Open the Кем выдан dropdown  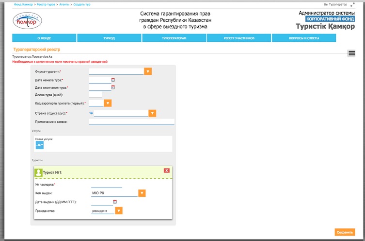pos(142,193)
